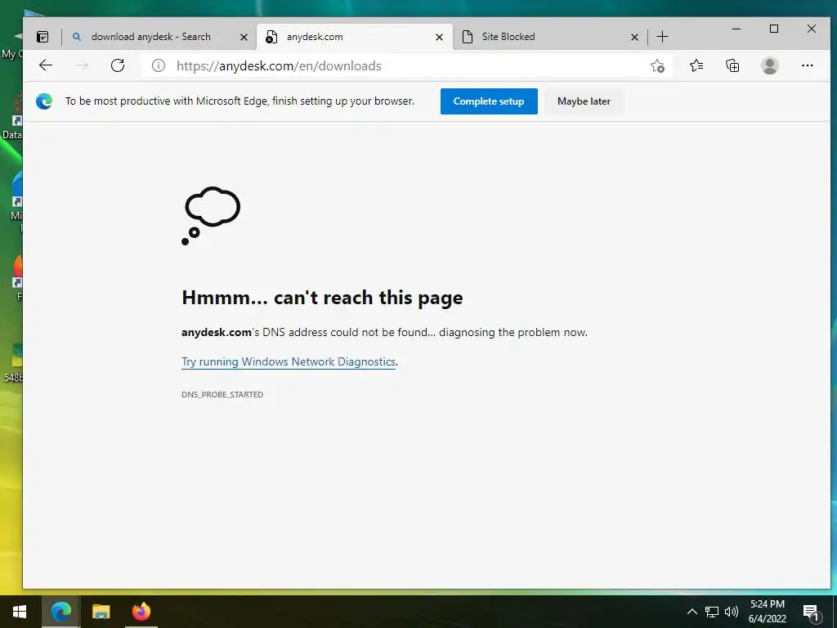View site information icon in address bar

click(x=159, y=65)
